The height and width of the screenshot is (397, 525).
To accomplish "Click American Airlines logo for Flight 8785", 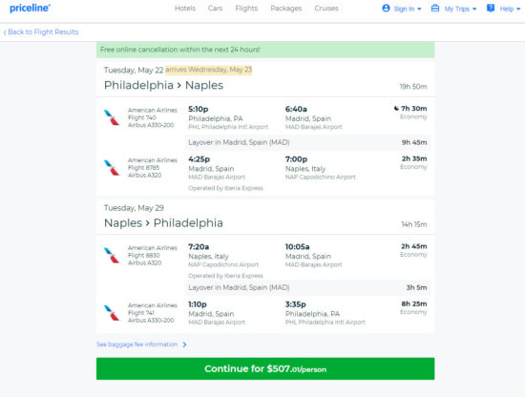I will [112, 168].
